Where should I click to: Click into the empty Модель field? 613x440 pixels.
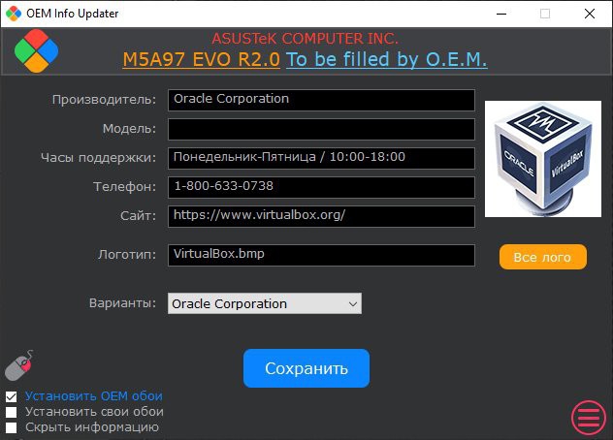pos(321,129)
